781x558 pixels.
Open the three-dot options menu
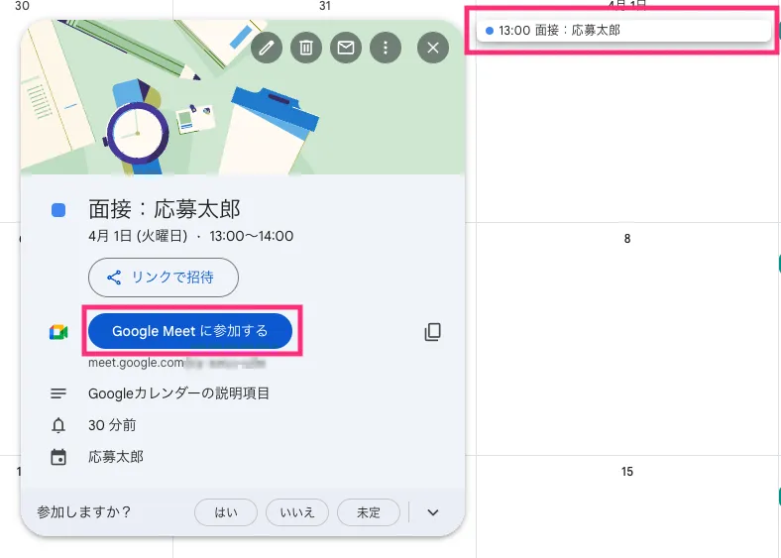pos(386,47)
